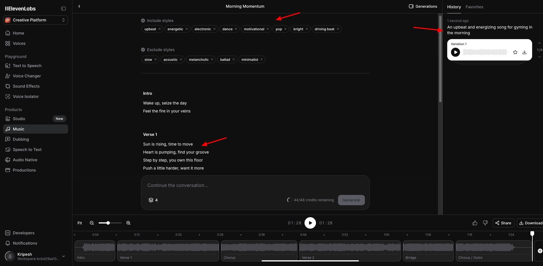The height and width of the screenshot is (266, 543).
Task: Zoom in the timeline with the magnifier
Action: (128, 223)
